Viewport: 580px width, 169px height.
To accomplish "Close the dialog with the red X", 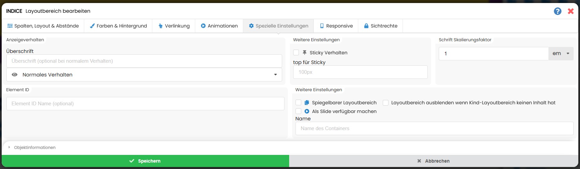I will (x=571, y=11).
